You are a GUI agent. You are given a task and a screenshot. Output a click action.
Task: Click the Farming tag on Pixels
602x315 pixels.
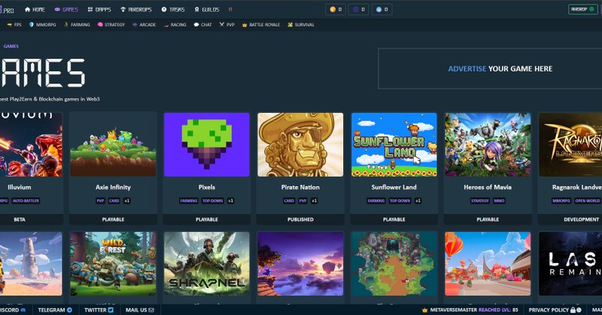189,201
